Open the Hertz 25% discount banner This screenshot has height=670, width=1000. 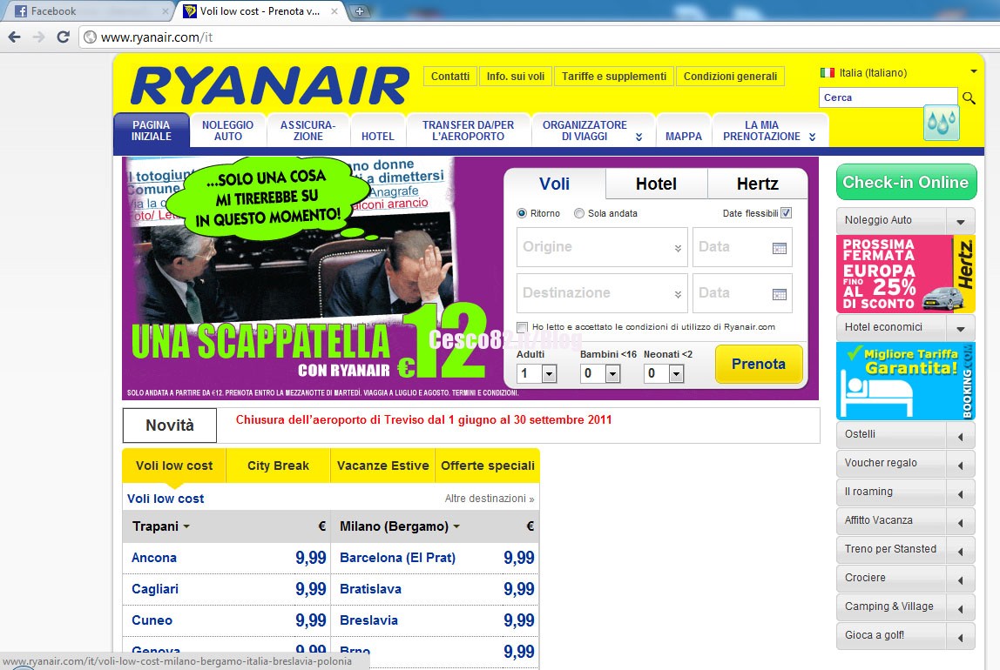(906, 274)
